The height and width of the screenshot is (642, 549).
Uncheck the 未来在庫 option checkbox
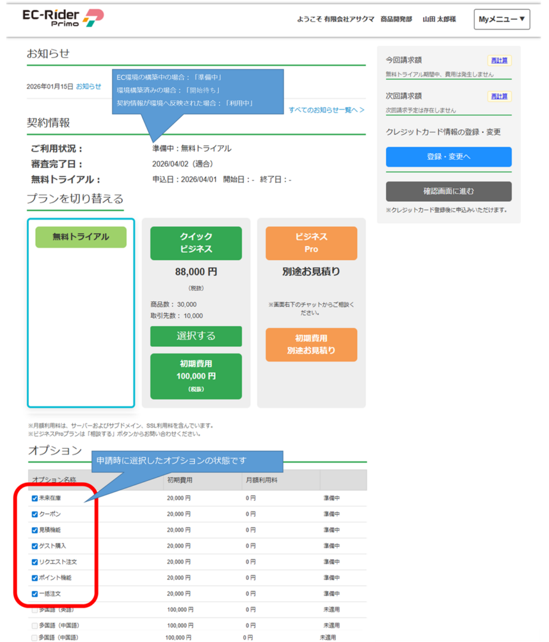click(35, 498)
